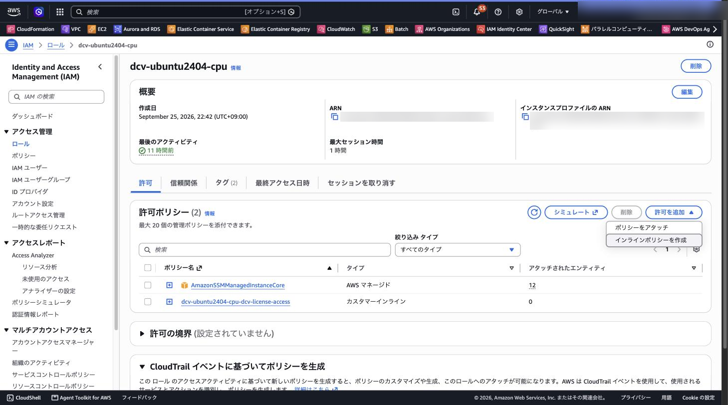Check dcv-ubuntu2404-cpu-dcv-license-access policy checkbox
Viewport: 728px width, 405px height.
click(148, 302)
